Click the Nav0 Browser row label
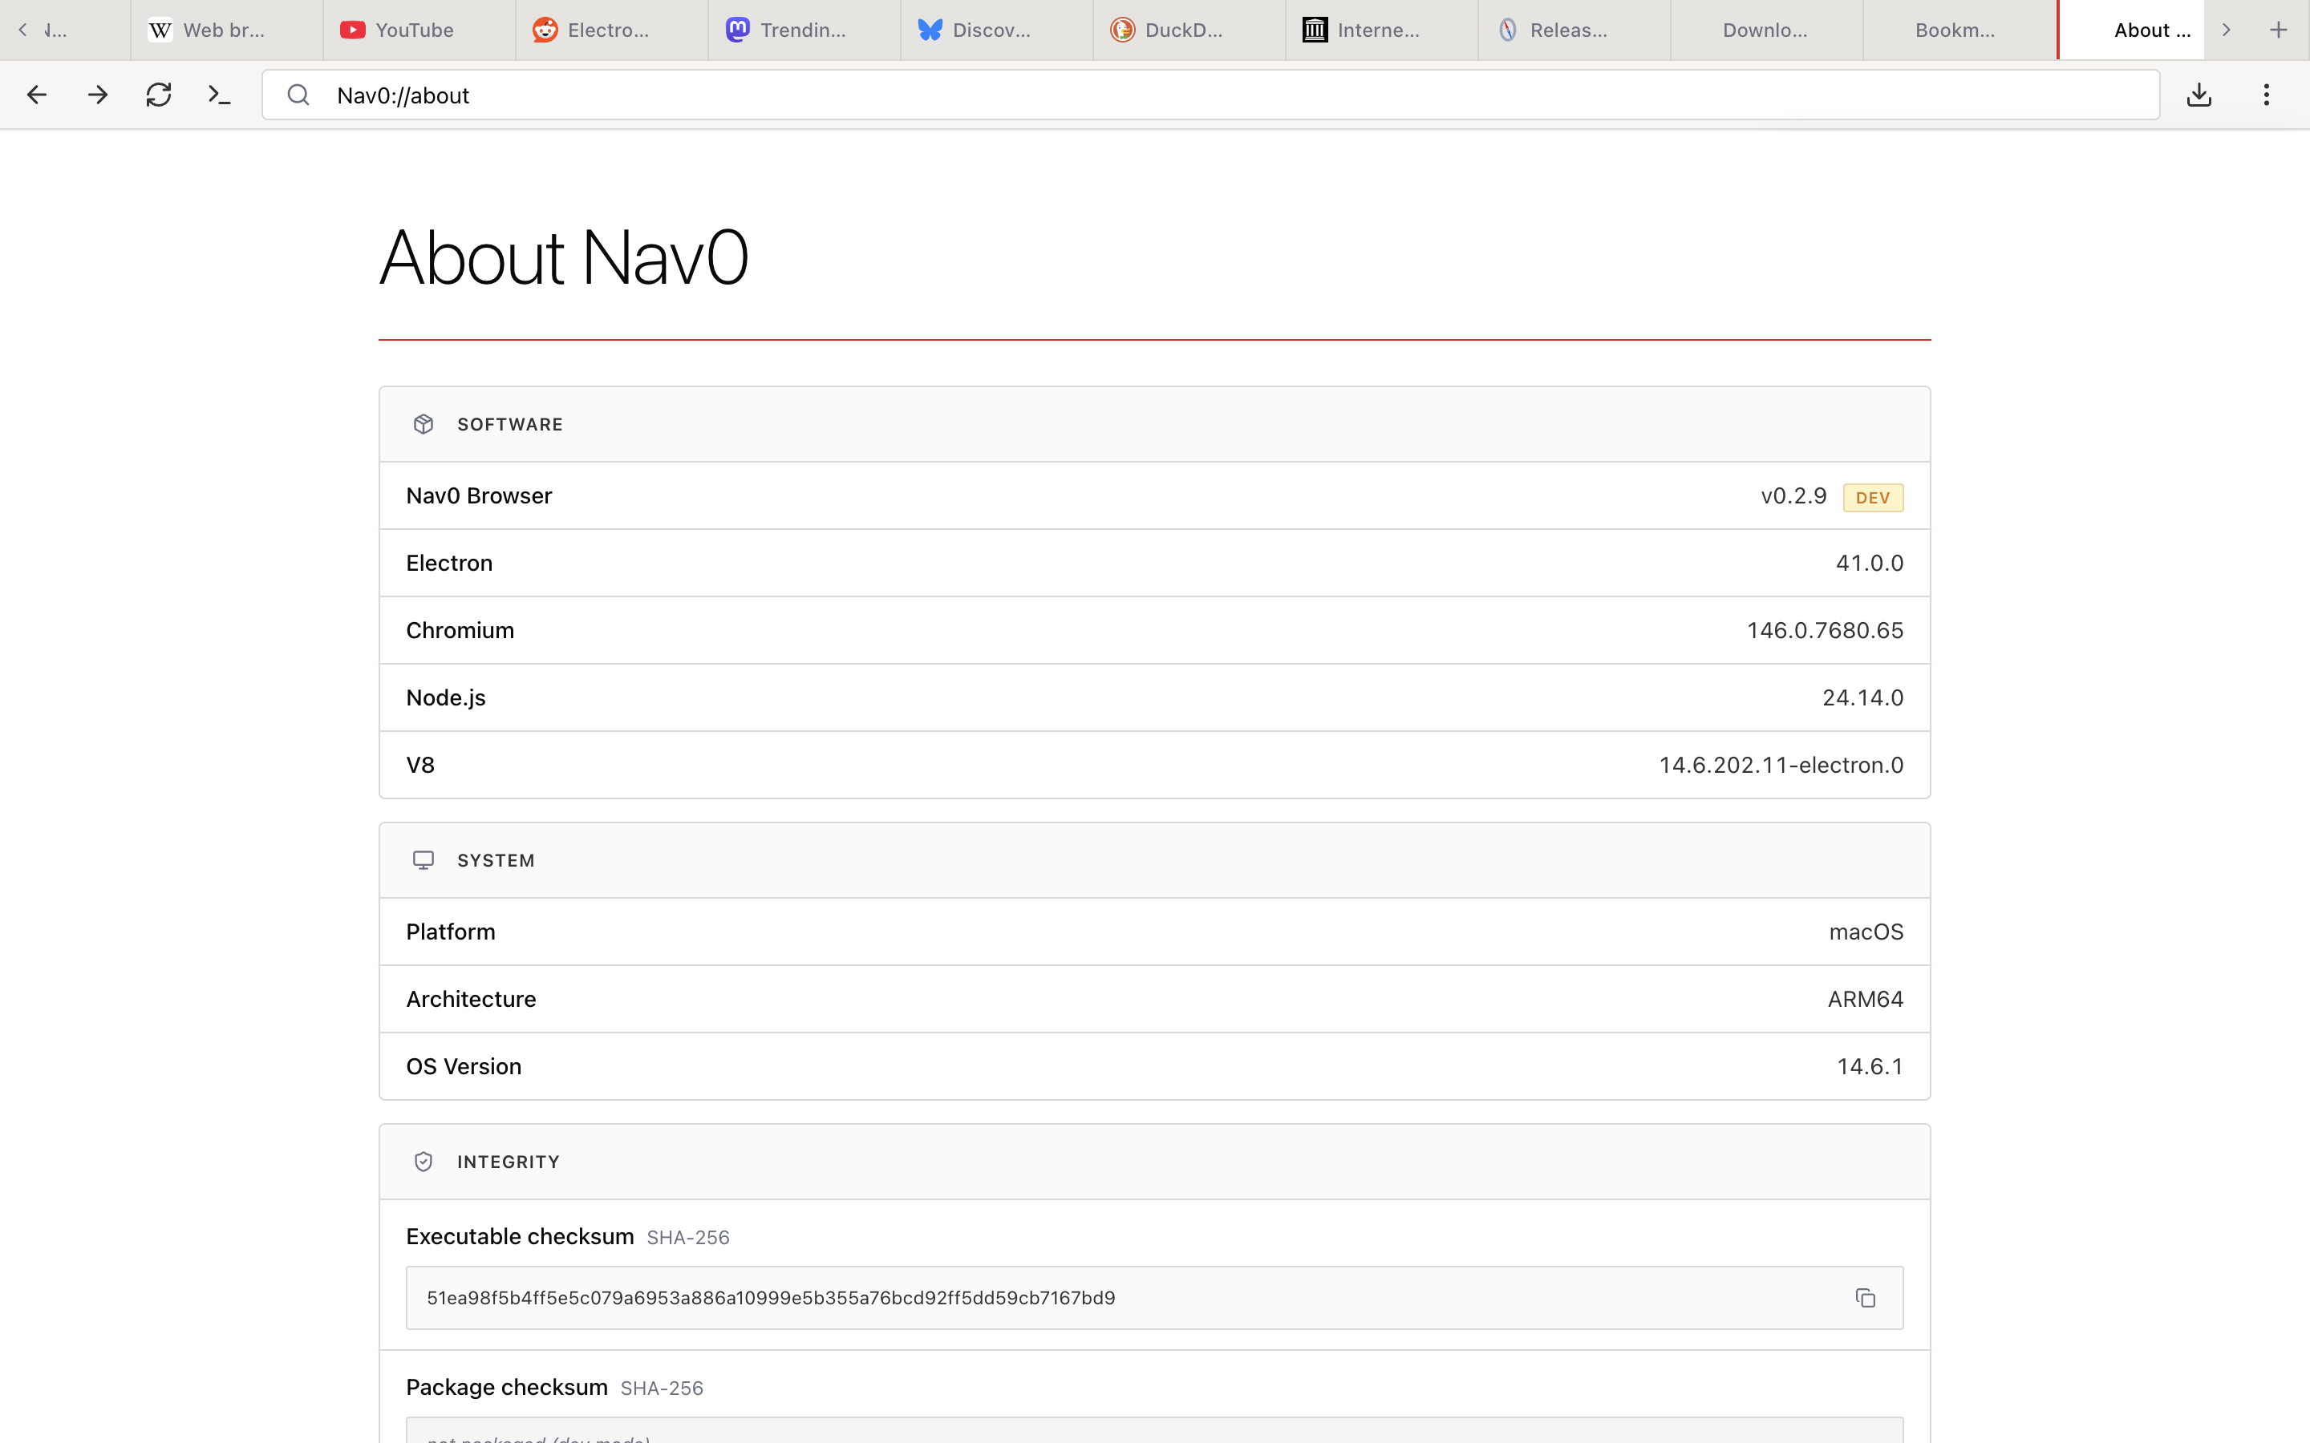Screen dimensions: 2310x1443 479,495
